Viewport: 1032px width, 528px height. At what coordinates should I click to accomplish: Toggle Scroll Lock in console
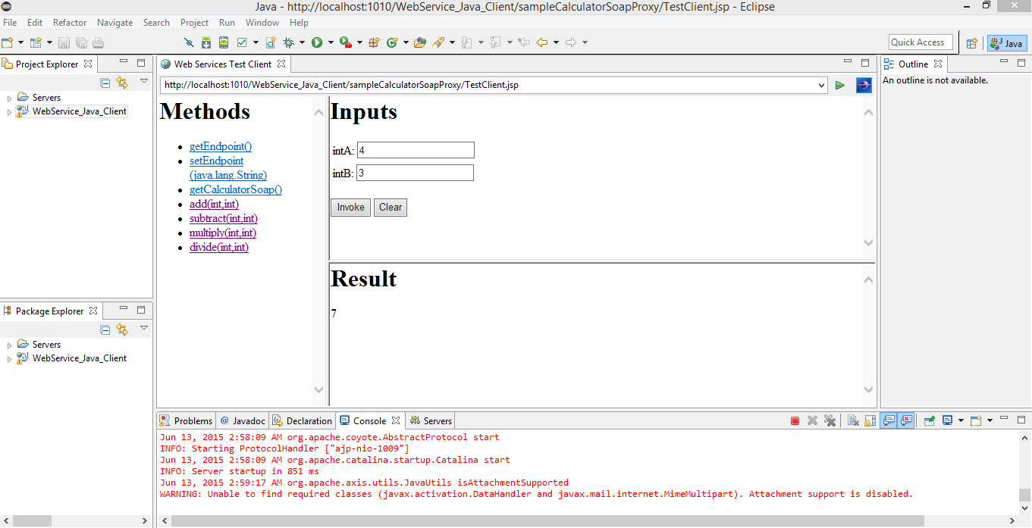(870, 420)
